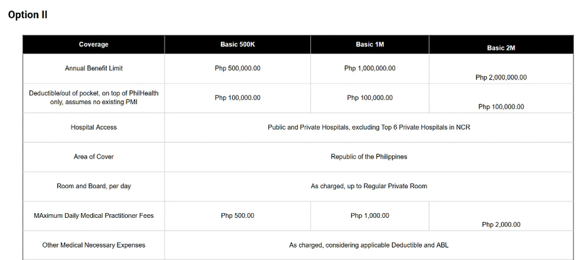Click the Basic 1M column header
Screen dimensions: 584x260
(x=370, y=45)
